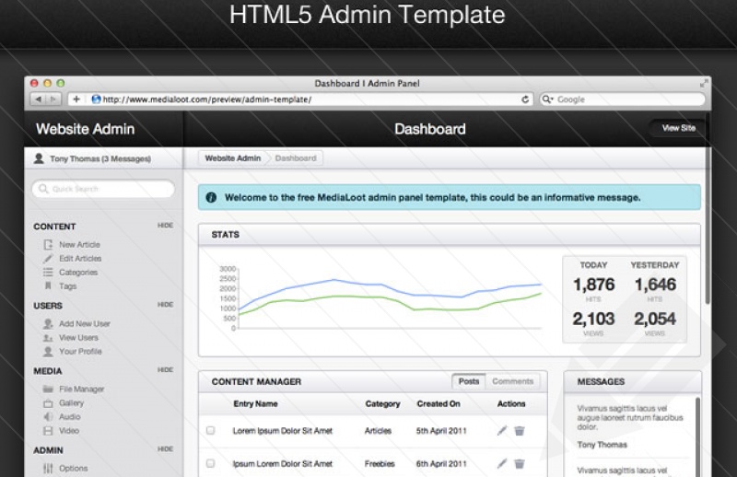Click the Options sliders icon under Admin
737x477 pixels.
[x=48, y=469]
